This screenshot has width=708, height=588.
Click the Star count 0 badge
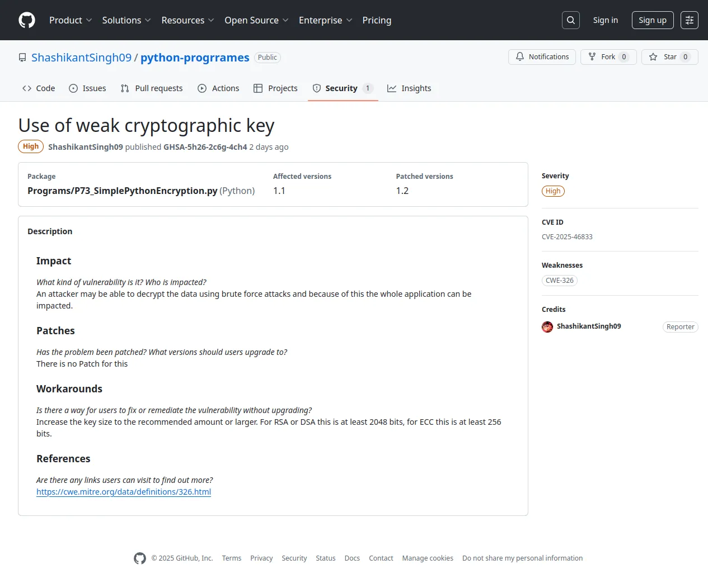click(686, 57)
